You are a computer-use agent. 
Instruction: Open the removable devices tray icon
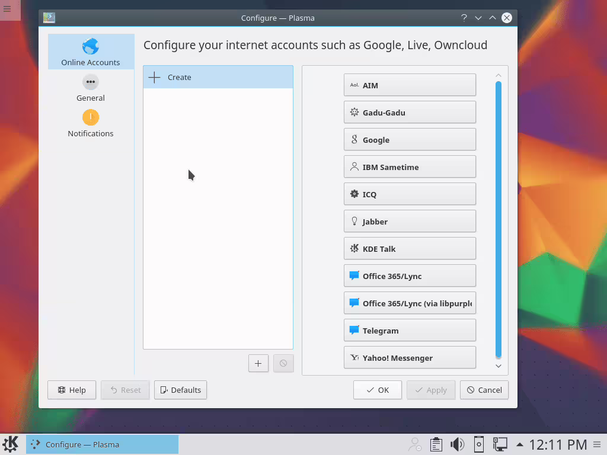(479, 444)
